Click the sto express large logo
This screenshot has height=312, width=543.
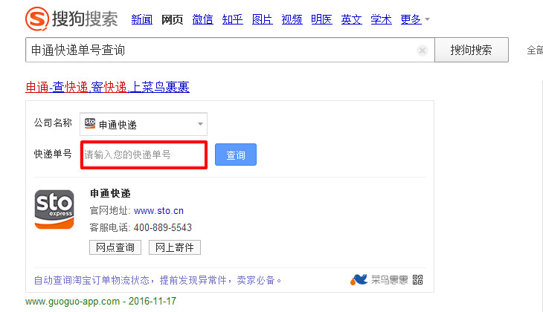(54, 209)
